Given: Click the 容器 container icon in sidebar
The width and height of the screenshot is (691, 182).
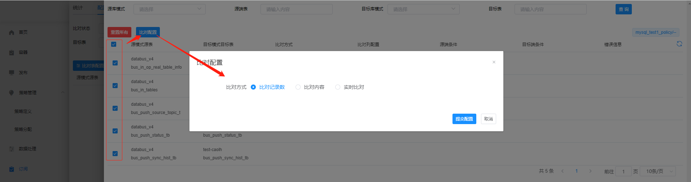Looking at the screenshot, I should point(12,53).
